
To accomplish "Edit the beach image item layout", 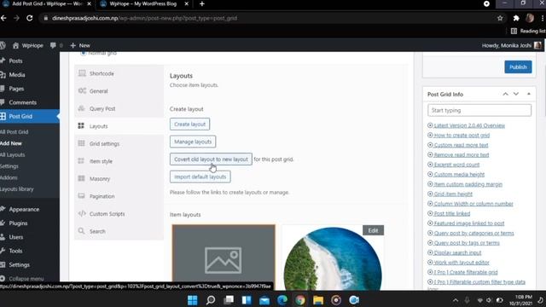I will (373, 230).
